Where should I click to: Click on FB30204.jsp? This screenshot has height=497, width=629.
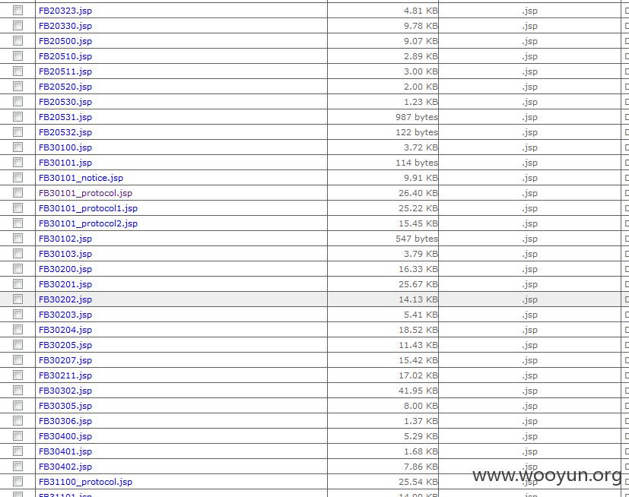[x=65, y=330]
